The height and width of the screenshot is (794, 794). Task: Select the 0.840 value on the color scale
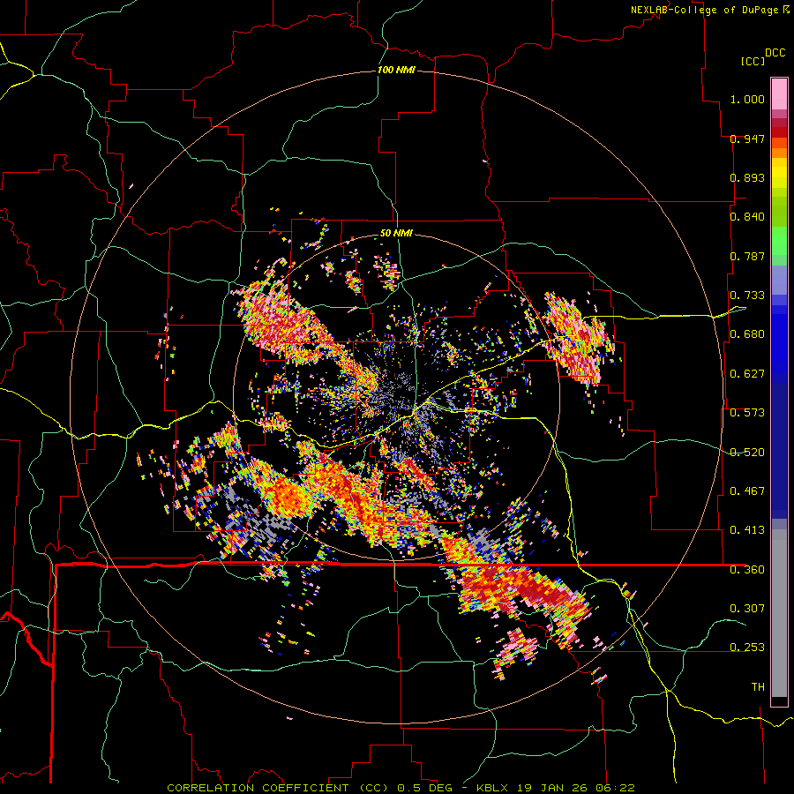pos(747,217)
